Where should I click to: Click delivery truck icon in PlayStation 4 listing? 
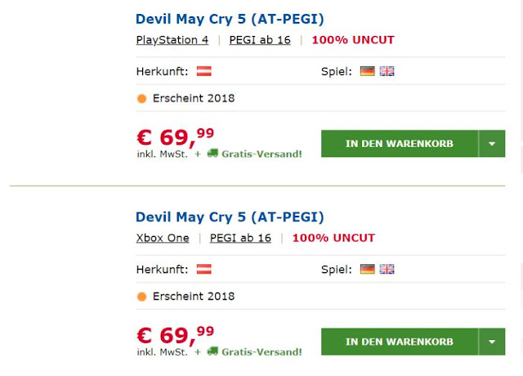tap(212, 153)
